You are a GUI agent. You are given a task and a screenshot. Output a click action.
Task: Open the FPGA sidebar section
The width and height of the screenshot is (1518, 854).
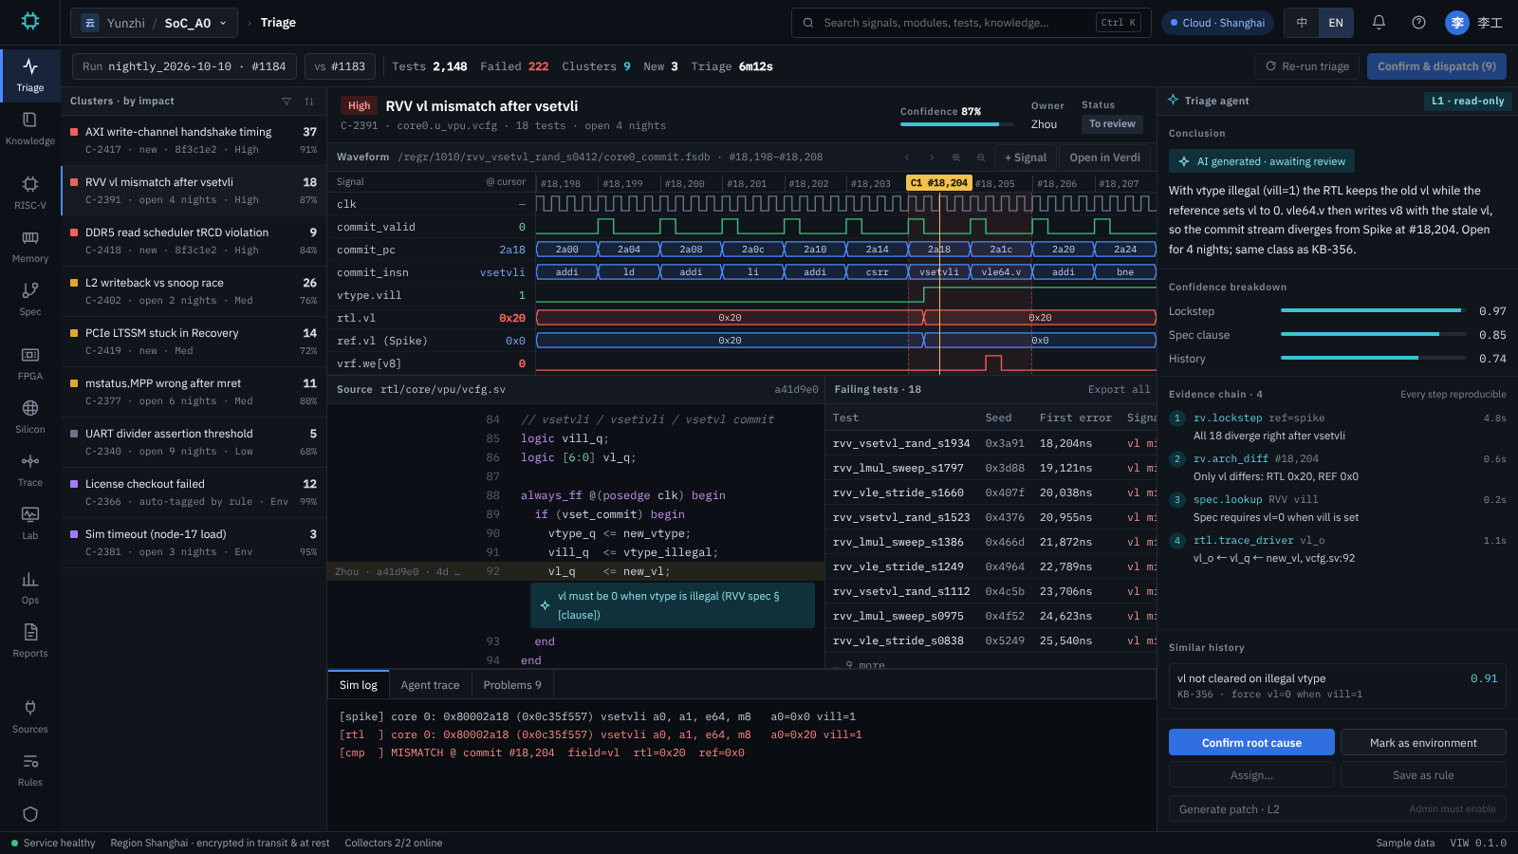(30, 364)
